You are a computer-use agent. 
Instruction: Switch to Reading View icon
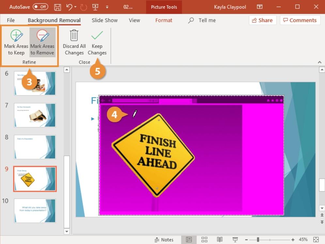220,239
